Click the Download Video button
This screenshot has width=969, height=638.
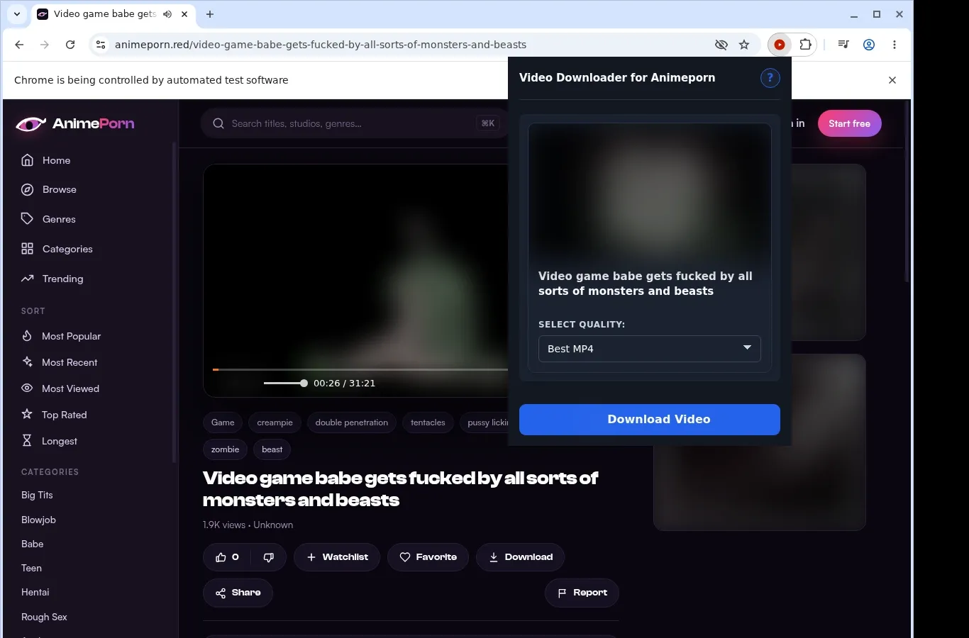650,420
